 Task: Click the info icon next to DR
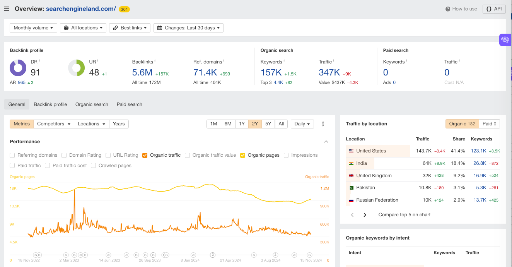[x=39, y=60]
